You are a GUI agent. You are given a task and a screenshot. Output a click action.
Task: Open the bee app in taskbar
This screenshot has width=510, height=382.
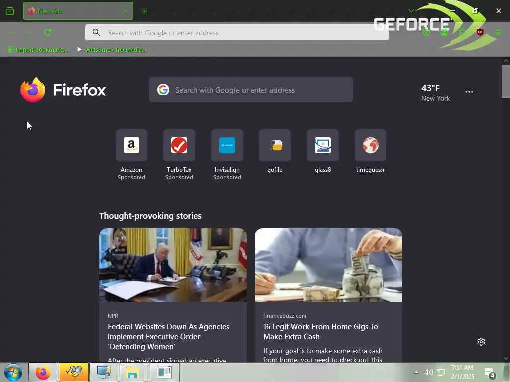coord(74,372)
